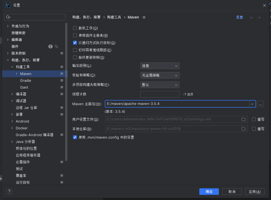Open the 输出级别 dropdown showing 信息
Viewport: 271px width, 200px height.
(x=160, y=66)
